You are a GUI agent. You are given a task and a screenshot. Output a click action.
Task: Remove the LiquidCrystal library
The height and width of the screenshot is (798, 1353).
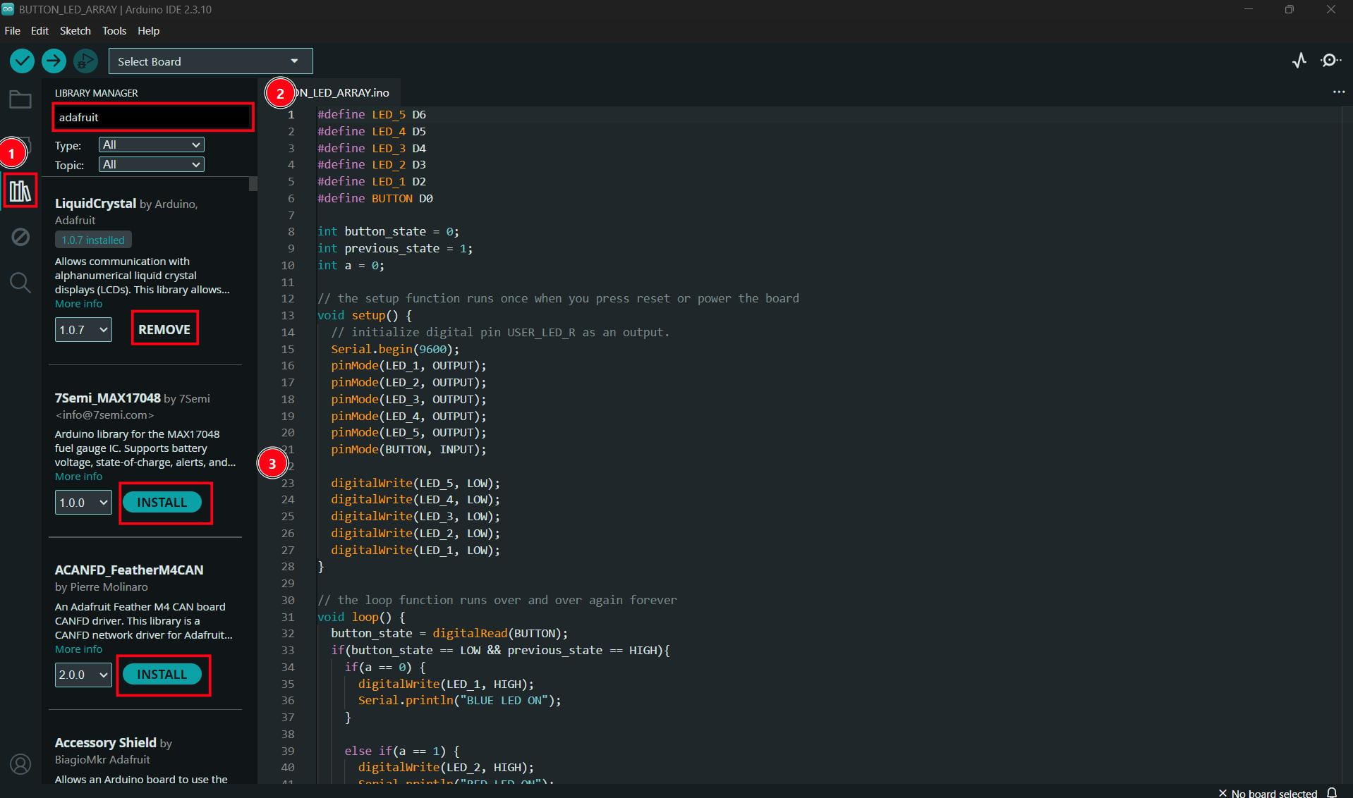coord(164,329)
